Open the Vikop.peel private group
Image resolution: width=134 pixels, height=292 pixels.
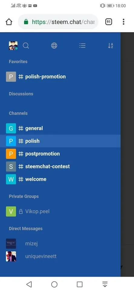point(60,211)
